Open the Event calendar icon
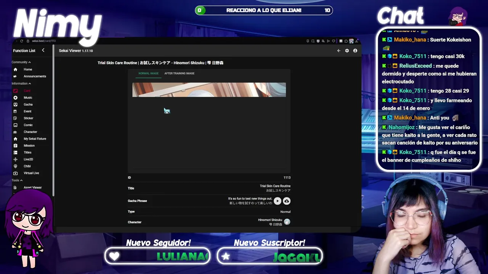Image resolution: width=488 pixels, height=274 pixels. tap(15, 112)
